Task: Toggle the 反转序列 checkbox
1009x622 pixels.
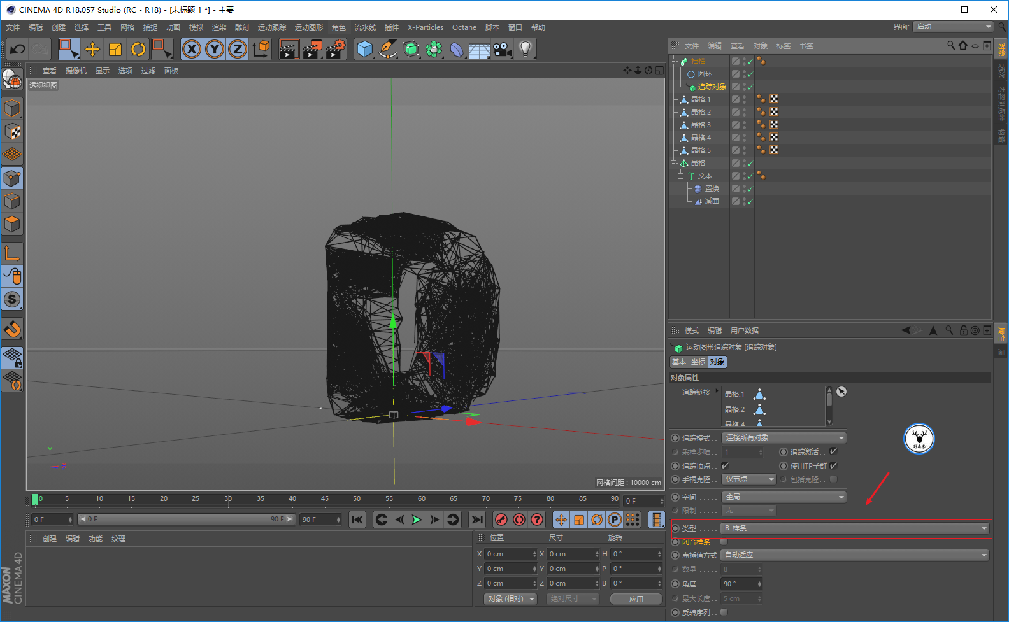Action: click(724, 612)
